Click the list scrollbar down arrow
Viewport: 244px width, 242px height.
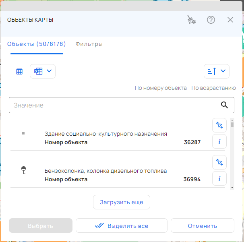pos(232,187)
